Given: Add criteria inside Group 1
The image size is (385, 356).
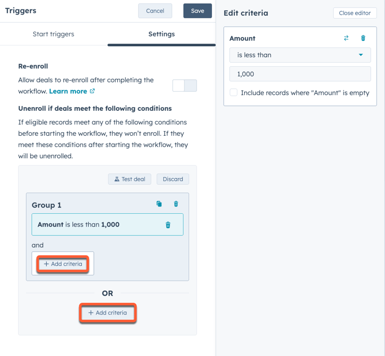Looking at the screenshot, I should point(63,264).
